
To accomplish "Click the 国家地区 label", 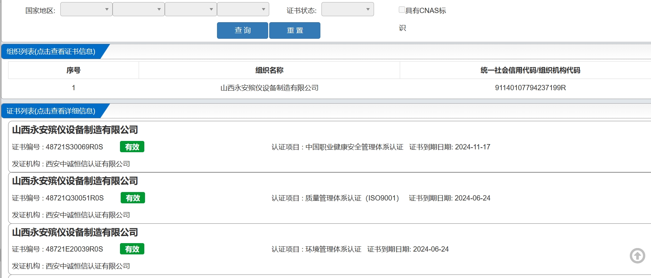I will (x=40, y=11).
